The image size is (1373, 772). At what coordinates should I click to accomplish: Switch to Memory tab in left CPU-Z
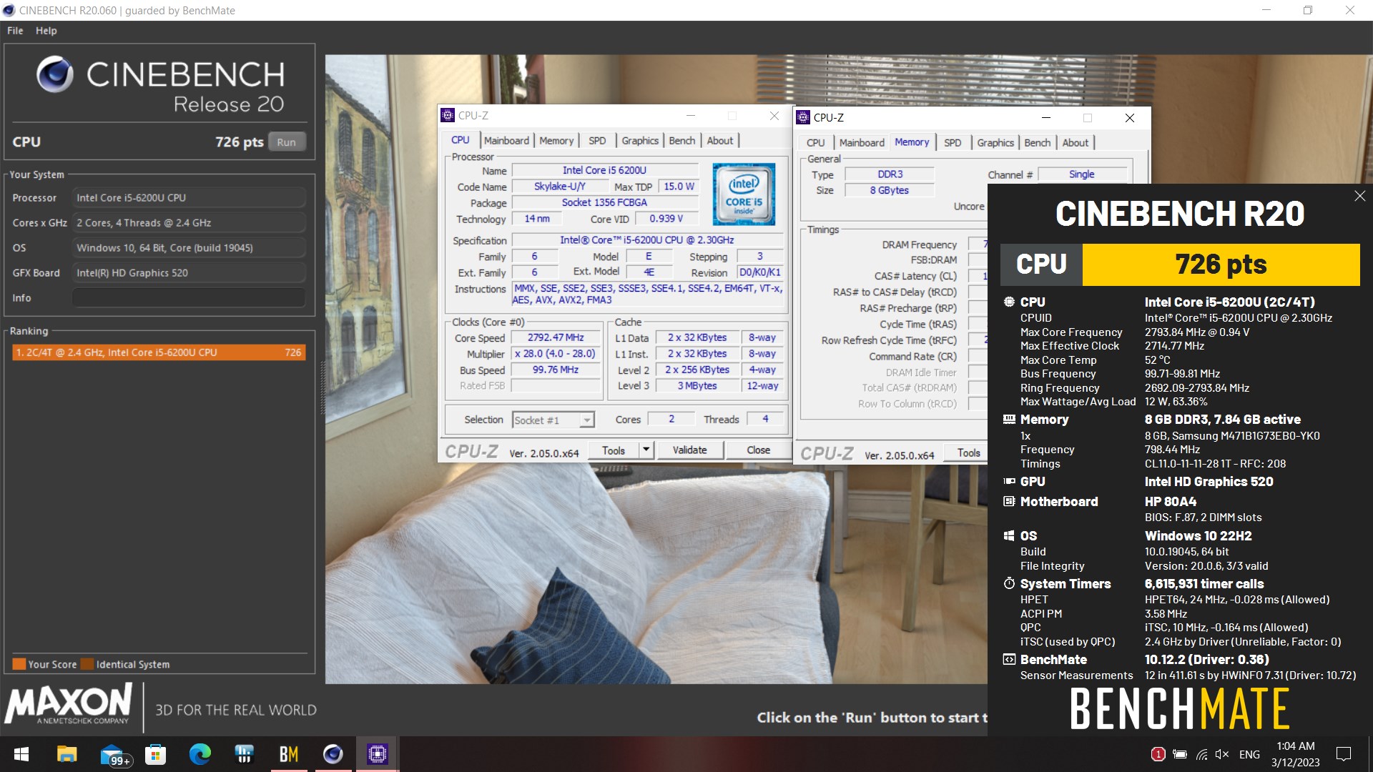pos(556,140)
